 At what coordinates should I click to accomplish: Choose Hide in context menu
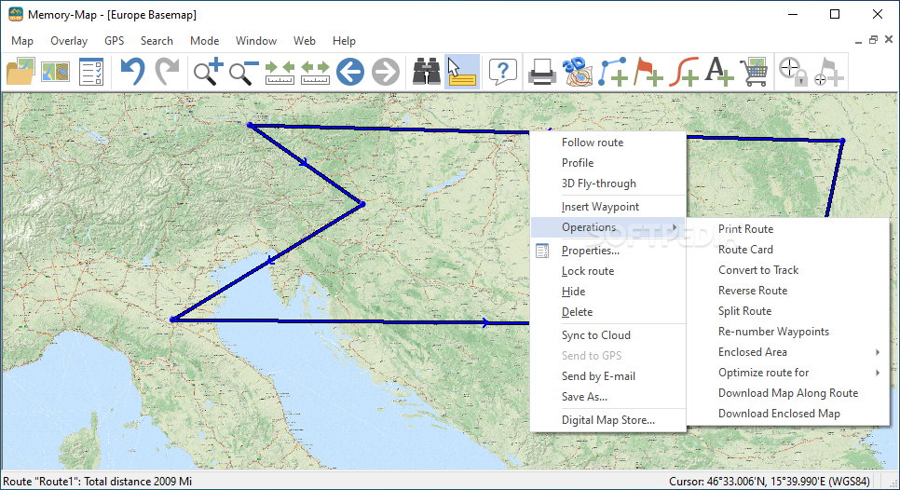point(573,292)
